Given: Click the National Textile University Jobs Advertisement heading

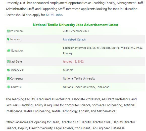Looking at the screenshot, I should pos(76,25).
